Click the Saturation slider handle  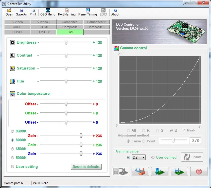click(x=66, y=68)
